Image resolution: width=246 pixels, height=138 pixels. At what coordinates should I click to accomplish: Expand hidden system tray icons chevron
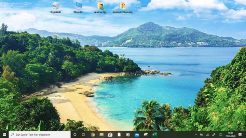pos(196,135)
